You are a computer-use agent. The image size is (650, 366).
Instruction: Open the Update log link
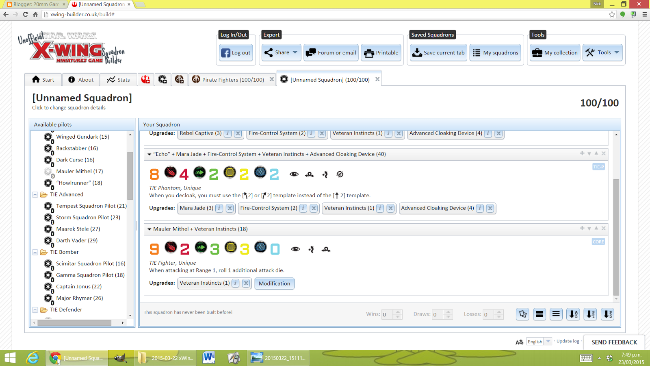[x=568, y=341]
